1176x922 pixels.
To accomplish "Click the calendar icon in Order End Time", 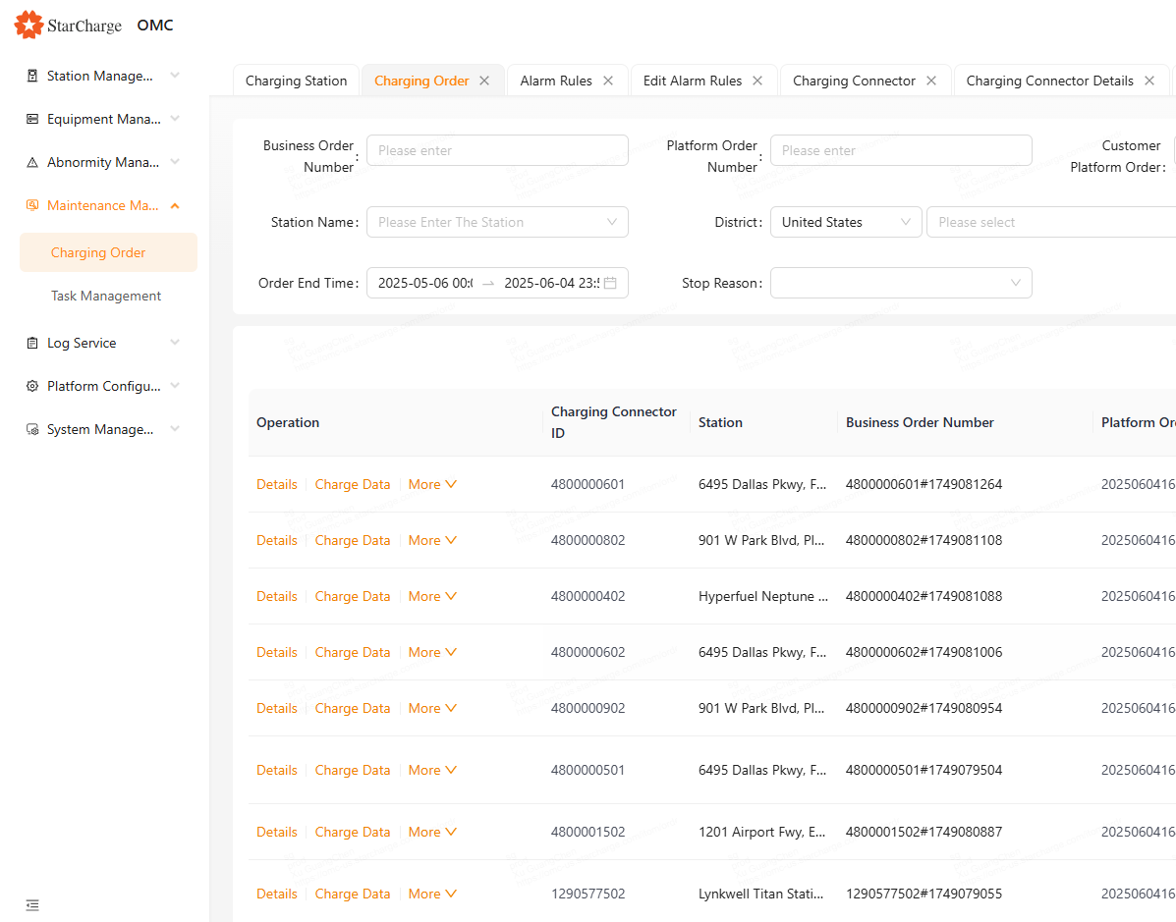I will click(x=610, y=283).
